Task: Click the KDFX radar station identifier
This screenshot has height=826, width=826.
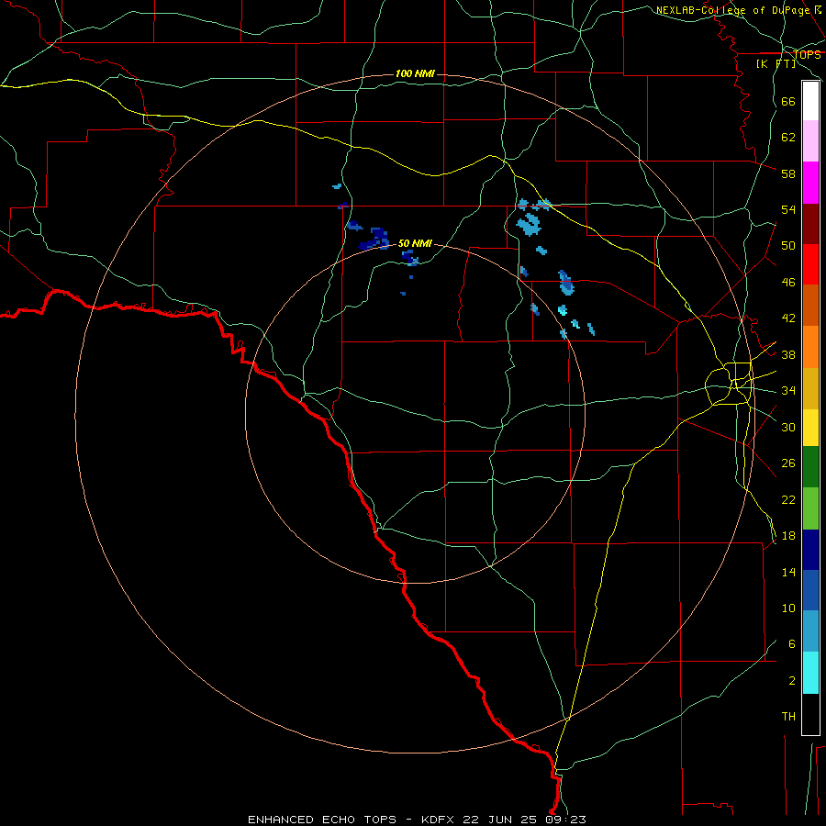Action: point(439,820)
